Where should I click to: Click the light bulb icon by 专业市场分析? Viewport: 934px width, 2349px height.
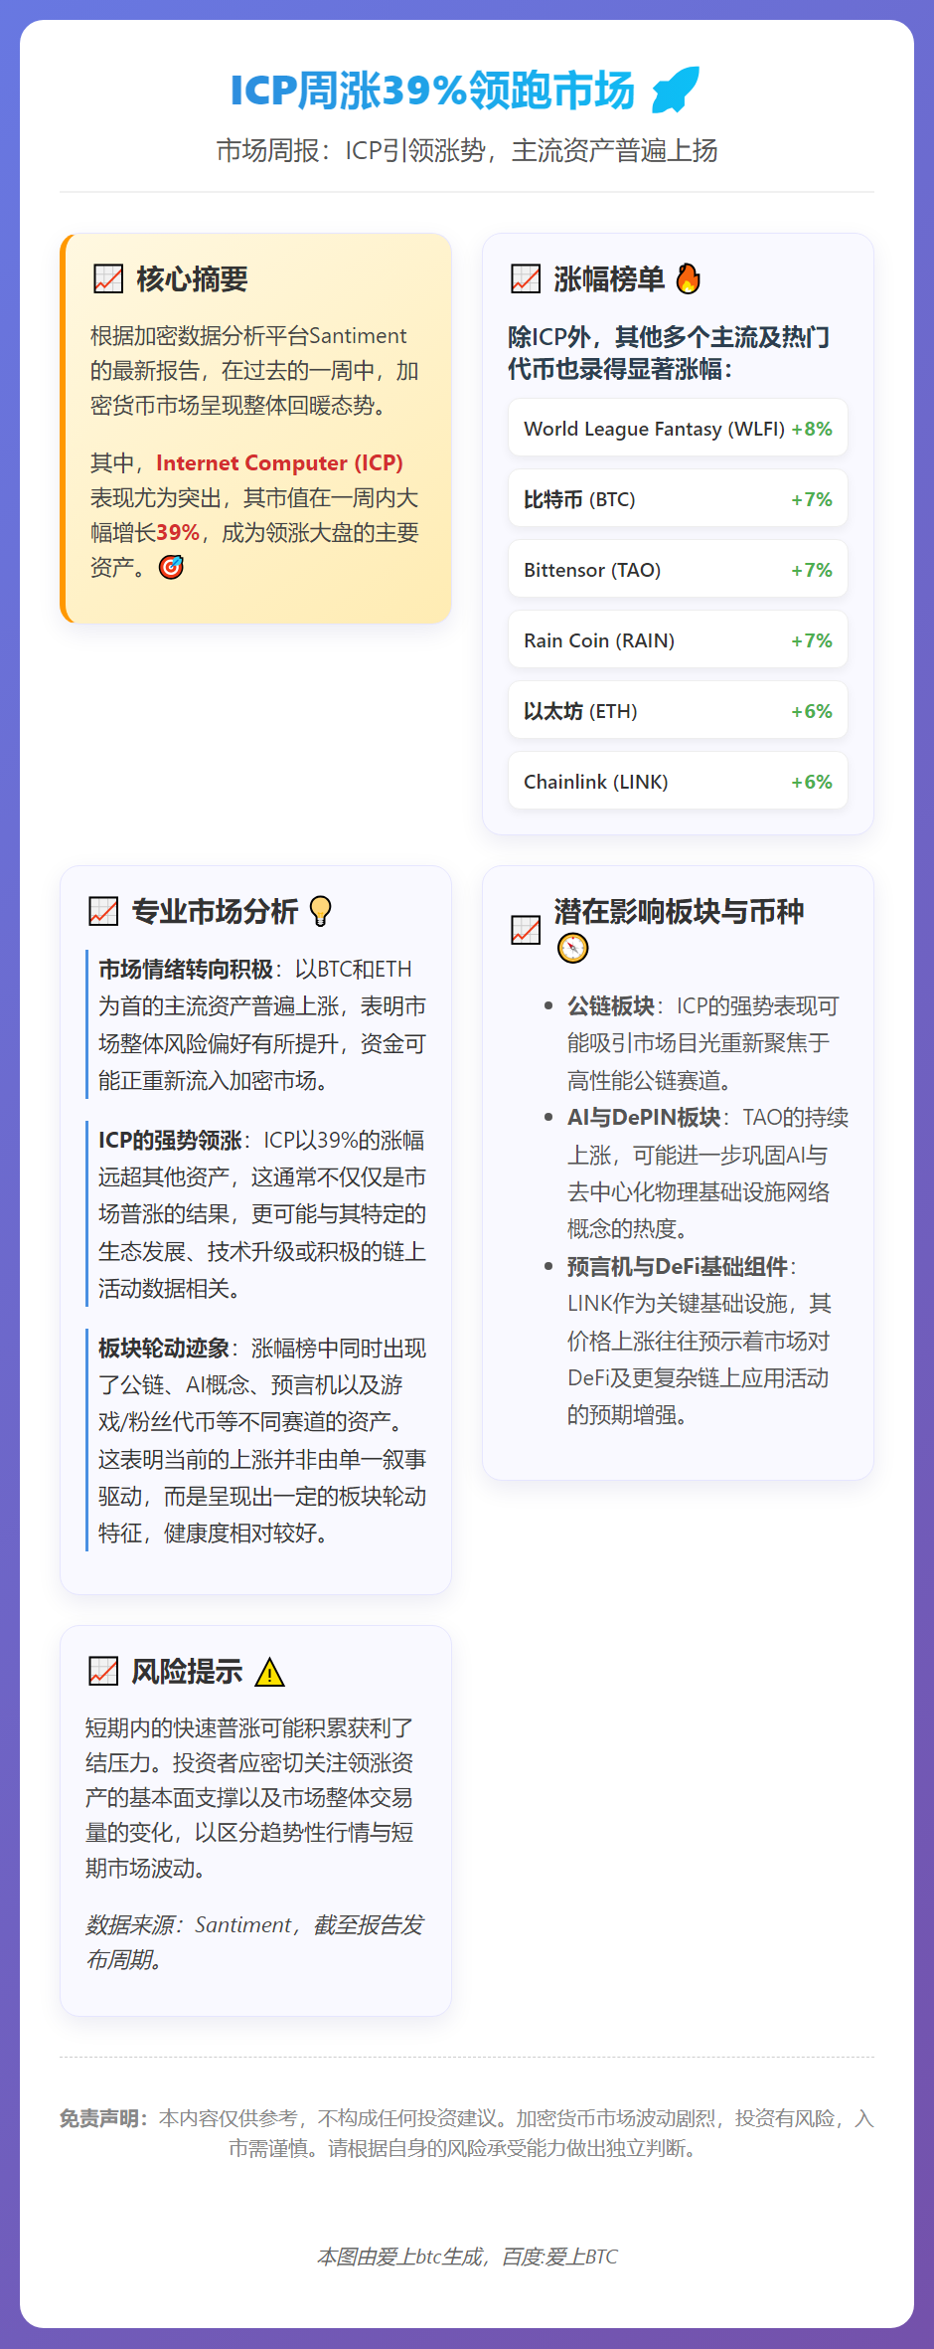(x=320, y=911)
